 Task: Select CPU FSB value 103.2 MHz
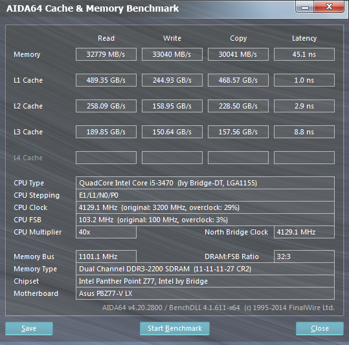pos(205,220)
